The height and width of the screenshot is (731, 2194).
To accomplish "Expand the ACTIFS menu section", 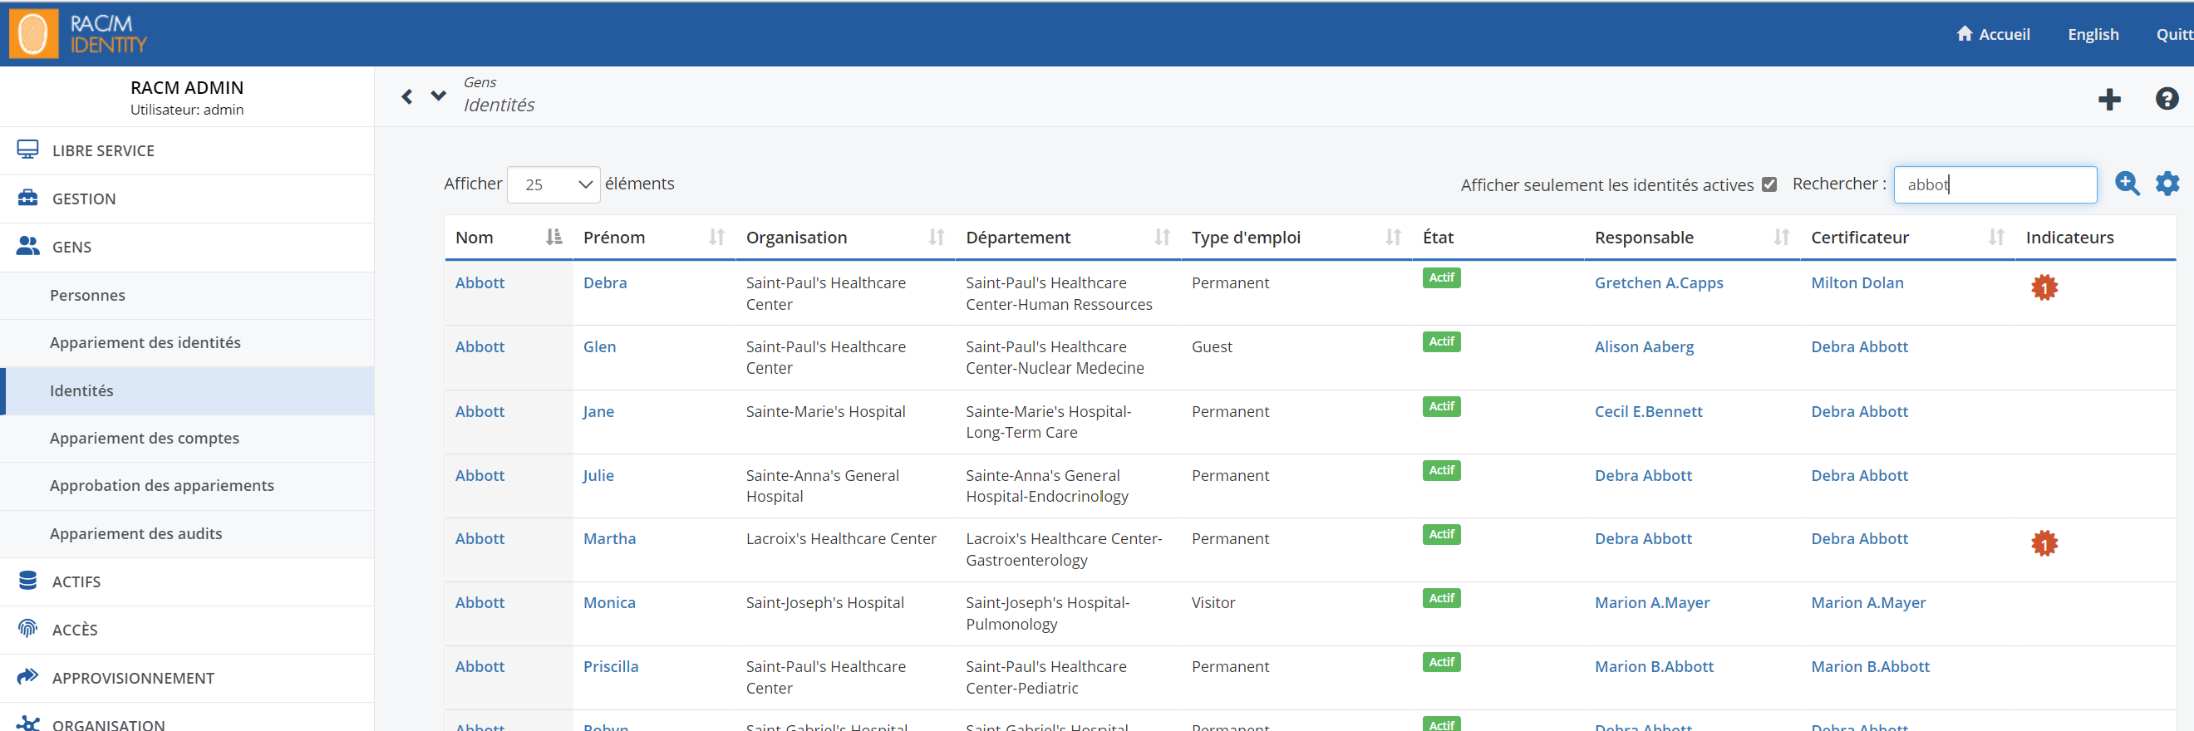I will tap(186, 582).
